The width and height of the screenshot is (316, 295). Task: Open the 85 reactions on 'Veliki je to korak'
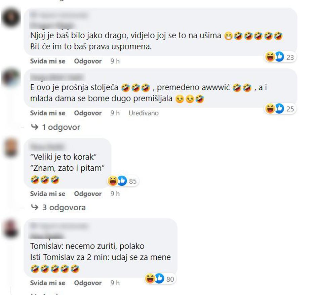pyautogui.click(x=123, y=181)
